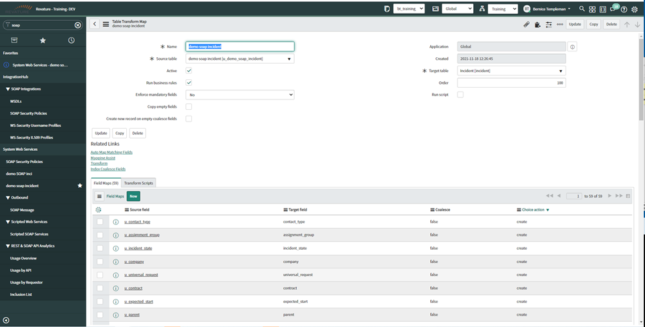This screenshot has height=327, width=645.
Task: Enable Copy empty fields checkbox
Action: click(189, 107)
